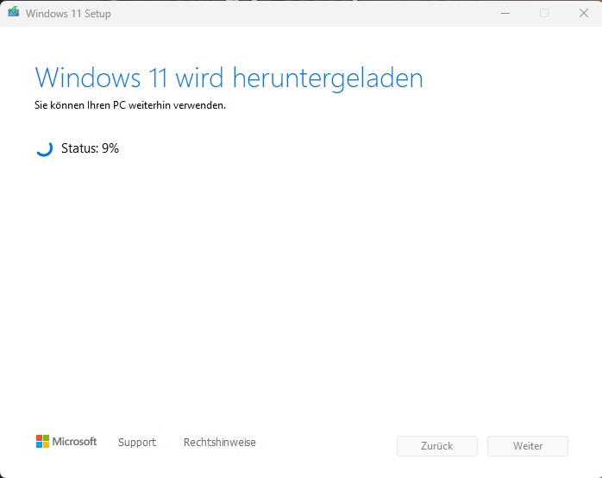Click the Windows 11 Setup title bar icon
Screen dimensions: 602x478
pos(14,11)
